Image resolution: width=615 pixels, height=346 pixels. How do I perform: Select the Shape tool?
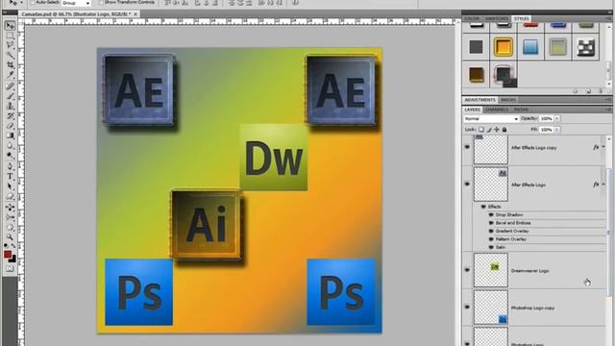pyautogui.click(x=11, y=196)
